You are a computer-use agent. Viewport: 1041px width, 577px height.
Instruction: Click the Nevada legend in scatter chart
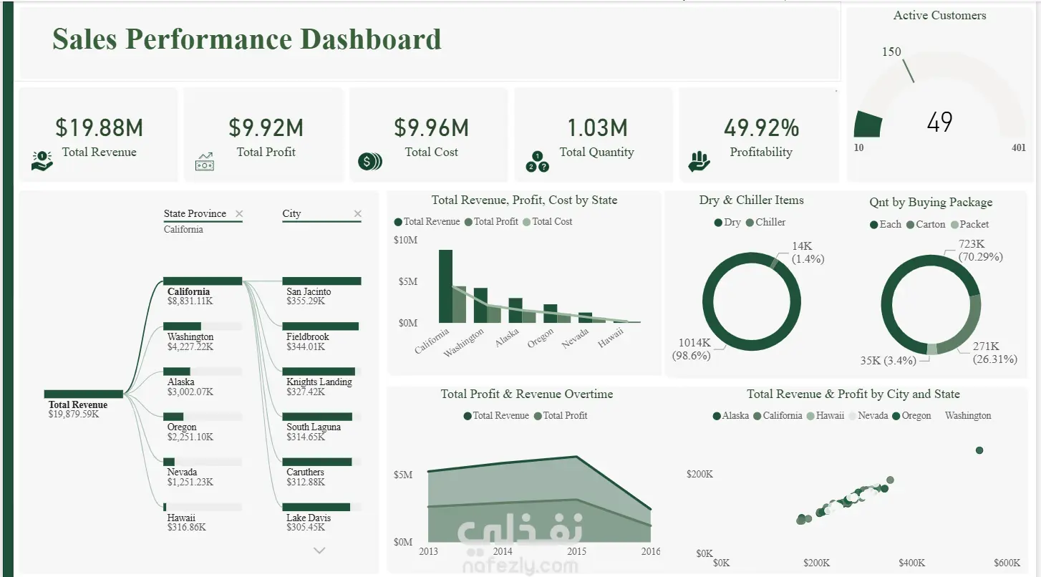click(x=868, y=416)
